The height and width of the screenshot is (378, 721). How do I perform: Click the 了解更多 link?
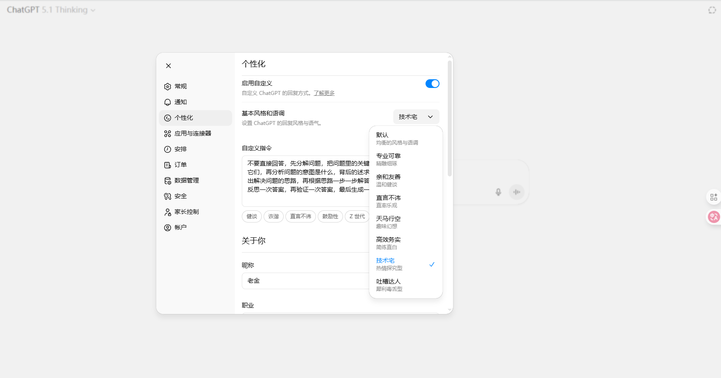click(x=324, y=93)
